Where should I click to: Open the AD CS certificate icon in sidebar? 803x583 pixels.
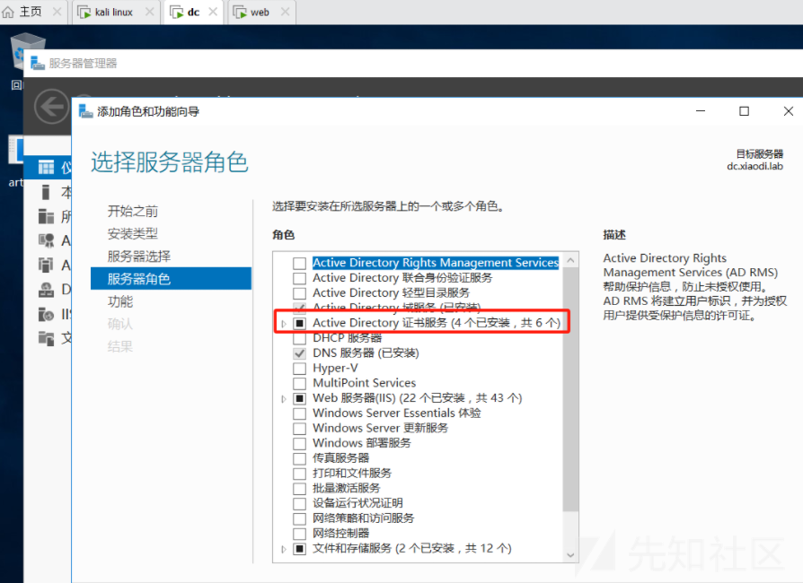46,240
